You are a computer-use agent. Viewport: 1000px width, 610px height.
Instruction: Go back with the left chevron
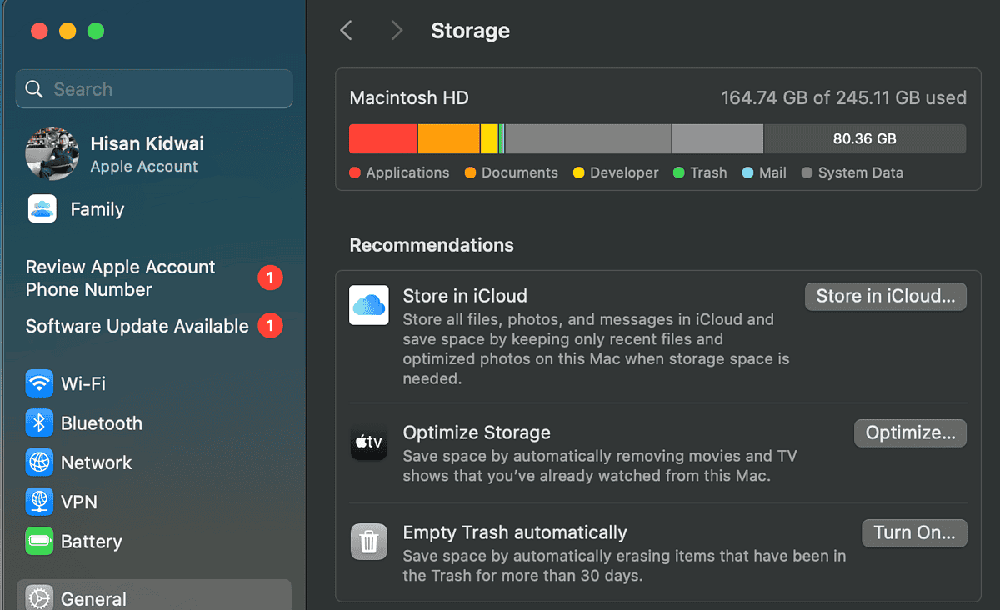346,31
